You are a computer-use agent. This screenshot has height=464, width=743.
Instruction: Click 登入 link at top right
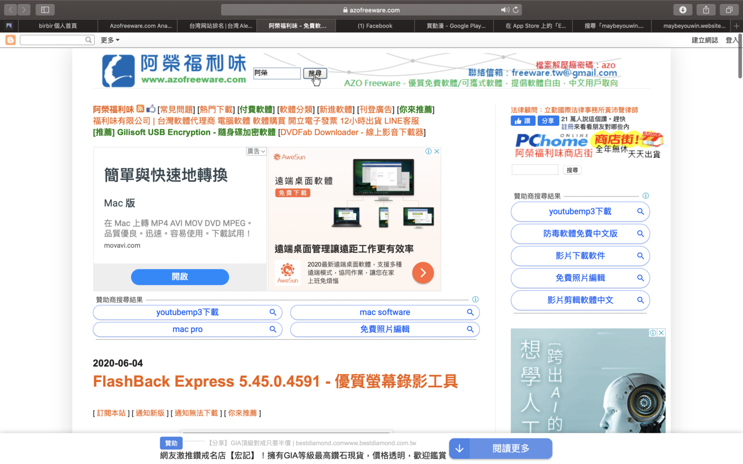pos(731,40)
